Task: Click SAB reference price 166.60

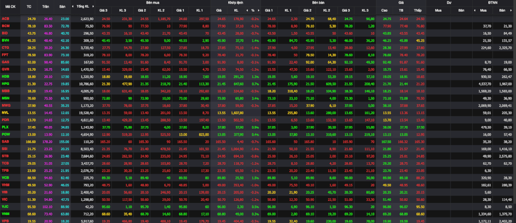Action: click(31, 141)
